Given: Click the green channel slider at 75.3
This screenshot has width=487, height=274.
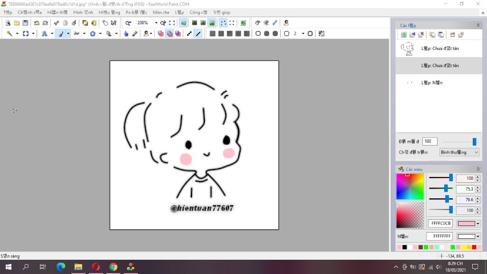Looking at the screenshot, I should pyautogui.click(x=446, y=188).
